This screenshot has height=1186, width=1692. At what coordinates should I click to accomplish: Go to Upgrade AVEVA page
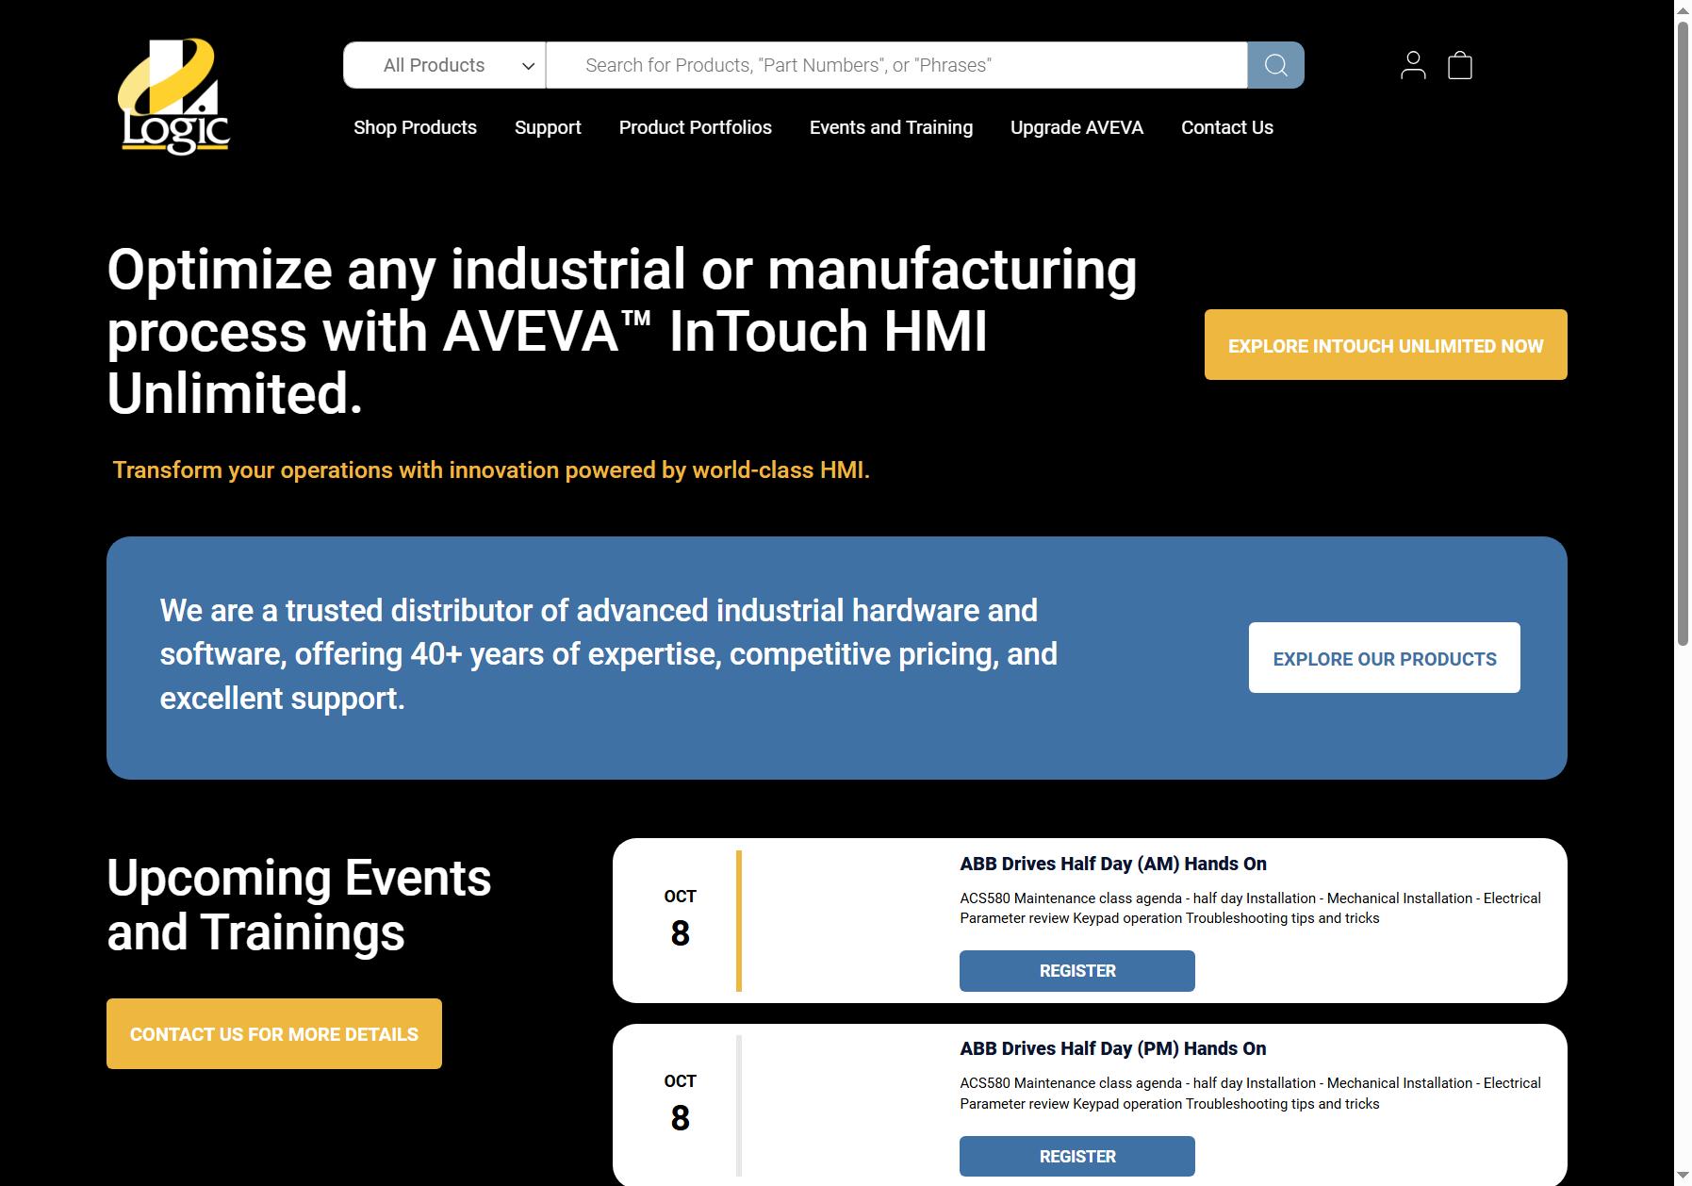coord(1076,127)
